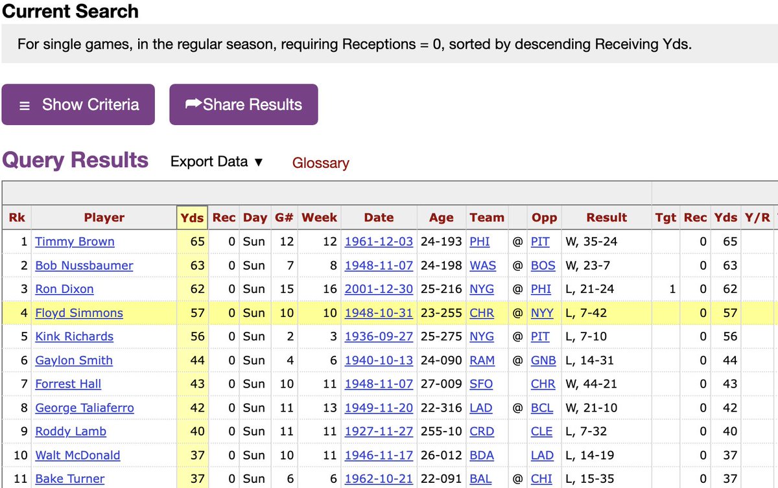Open the Export Data dropdown

(217, 161)
